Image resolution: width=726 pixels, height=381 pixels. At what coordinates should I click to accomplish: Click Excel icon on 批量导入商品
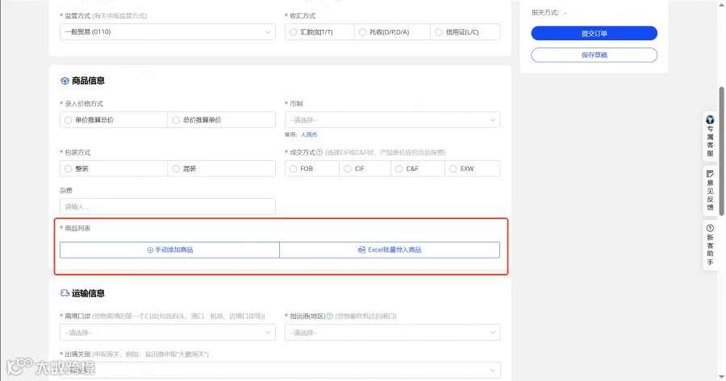361,250
